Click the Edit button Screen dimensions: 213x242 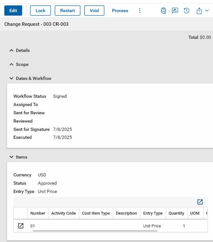coord(13,11)
